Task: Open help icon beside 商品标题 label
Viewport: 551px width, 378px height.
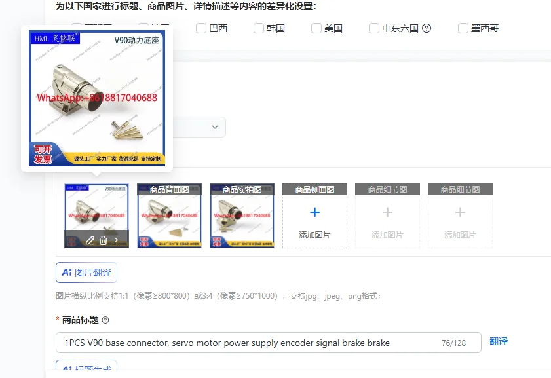Action: click(x=105, y=320)
